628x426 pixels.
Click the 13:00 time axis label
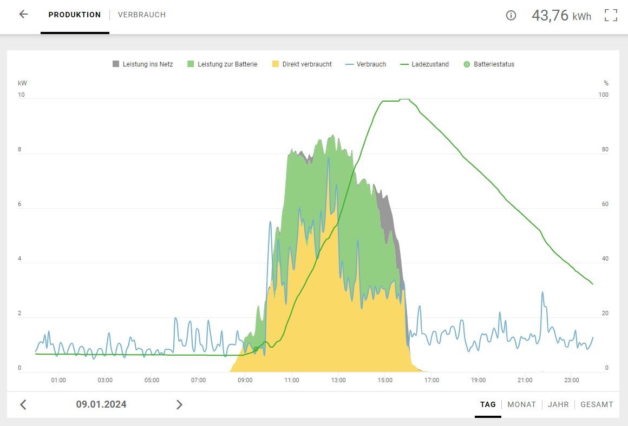click(338, 380)
